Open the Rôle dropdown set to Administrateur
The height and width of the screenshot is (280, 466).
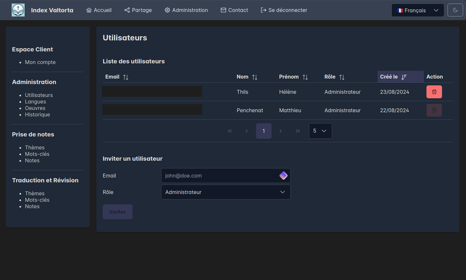point(226,192)
